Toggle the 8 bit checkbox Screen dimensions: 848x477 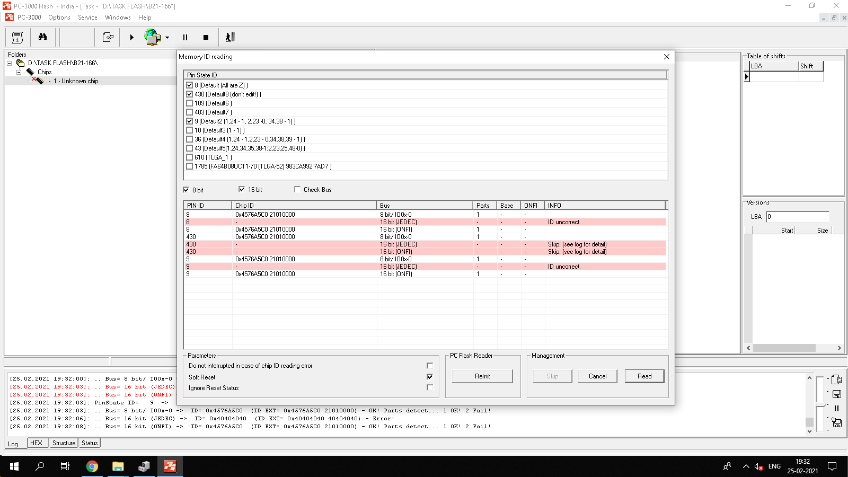[x=186, y=189]
